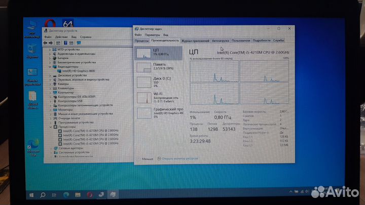
Task: Open Файл menu in Device Manager
Action: (48, 37)
